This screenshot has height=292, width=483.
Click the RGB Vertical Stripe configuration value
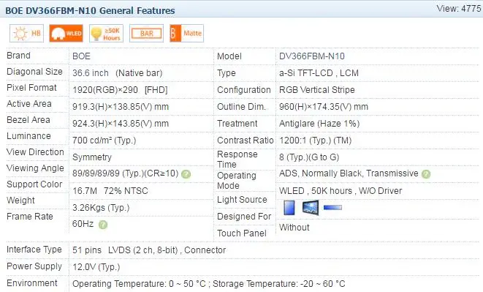tap(317, 90)
